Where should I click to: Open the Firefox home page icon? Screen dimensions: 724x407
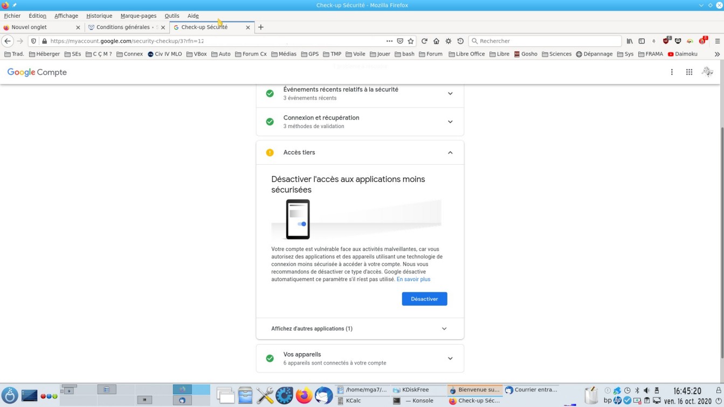[436, 41]
